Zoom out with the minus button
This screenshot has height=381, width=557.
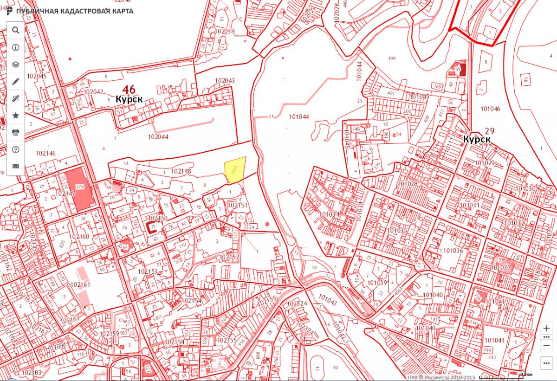pyautogui.click(x=546, y=346)
